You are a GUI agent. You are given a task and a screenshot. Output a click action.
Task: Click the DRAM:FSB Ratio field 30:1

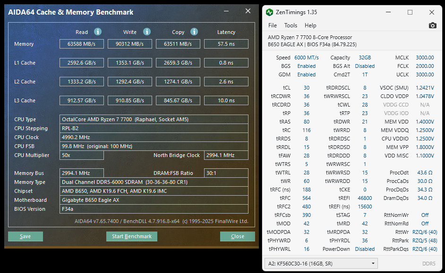(226, 173)
